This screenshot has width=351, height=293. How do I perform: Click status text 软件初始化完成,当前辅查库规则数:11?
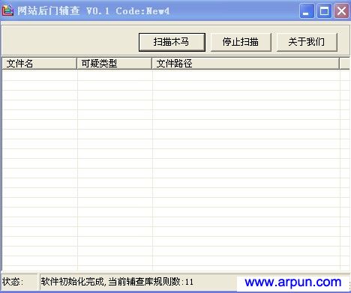[x=117, y=282]
